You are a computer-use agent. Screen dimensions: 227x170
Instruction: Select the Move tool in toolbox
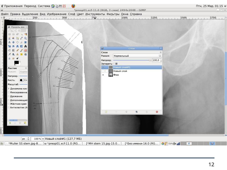point(13,42)
